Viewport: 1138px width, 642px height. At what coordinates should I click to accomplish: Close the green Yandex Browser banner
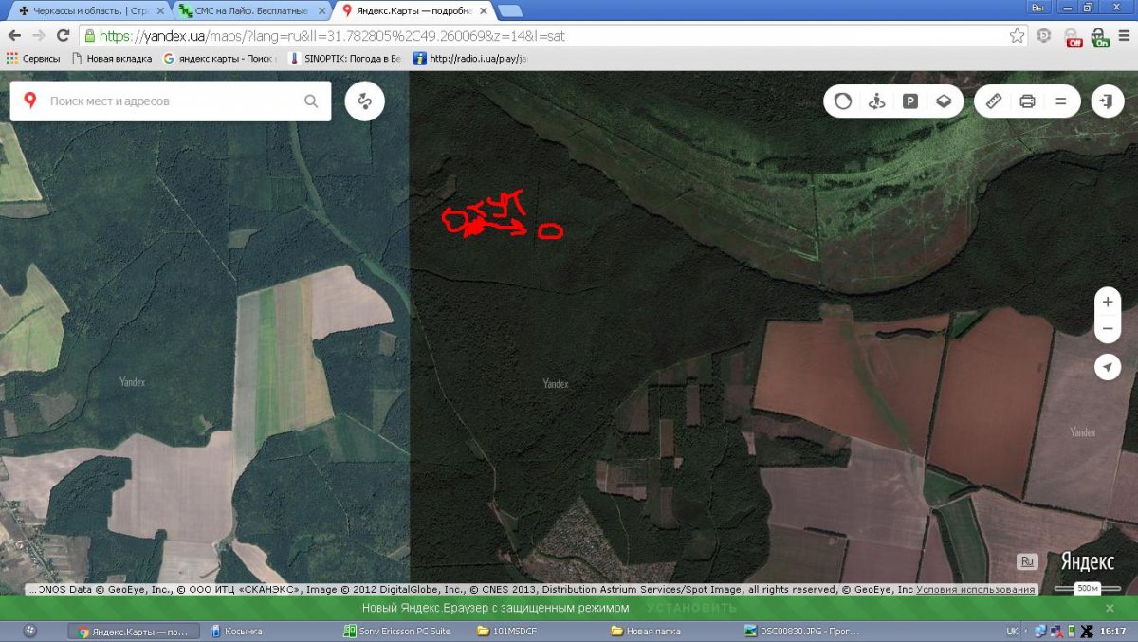tap(1111, 608)
